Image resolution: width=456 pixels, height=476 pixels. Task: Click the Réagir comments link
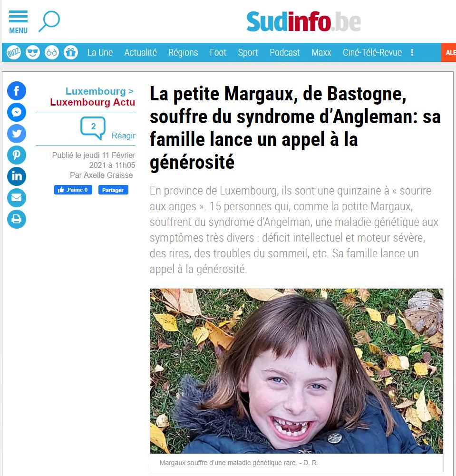pyautogui.click(x=123, y=136)
